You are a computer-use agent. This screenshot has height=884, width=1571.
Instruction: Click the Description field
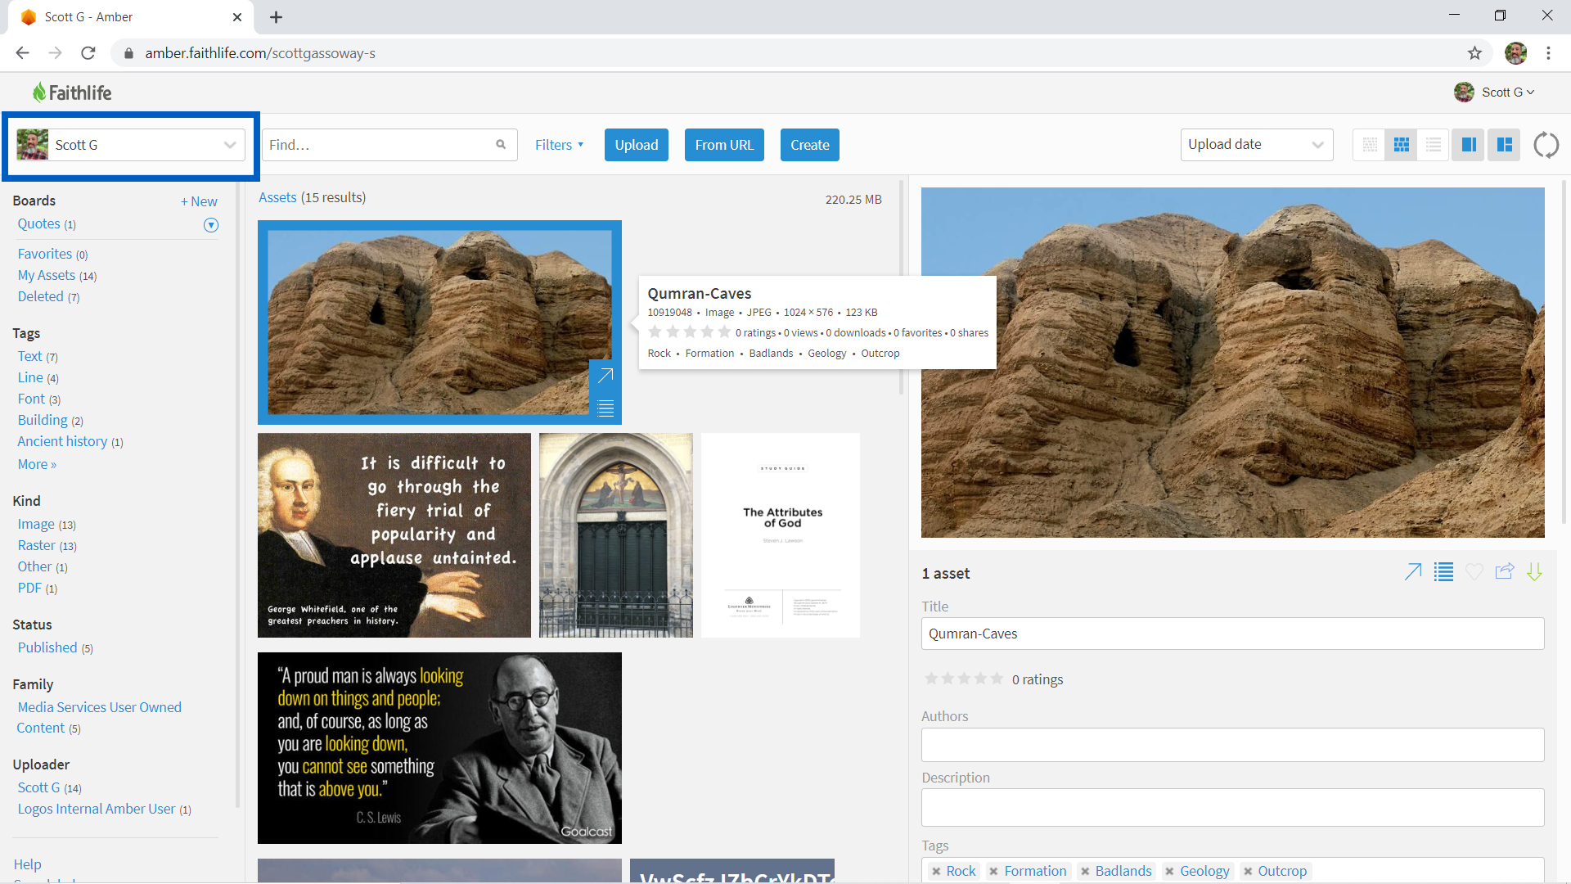click(x=1232, y=808)
